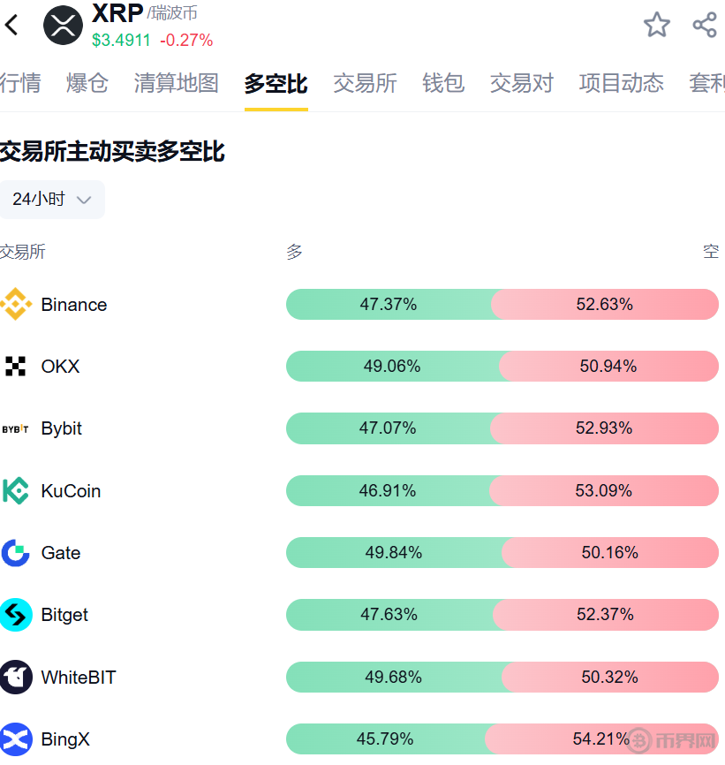Viewport: 725px width, 765px height.
Task: Click Binance's green 47.37% long bar
Action: coord(389,305)
